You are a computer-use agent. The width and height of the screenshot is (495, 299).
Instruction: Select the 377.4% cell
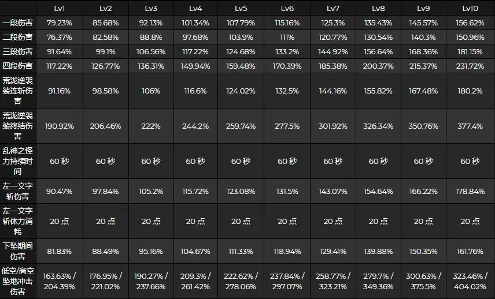[x=471, y=126]
